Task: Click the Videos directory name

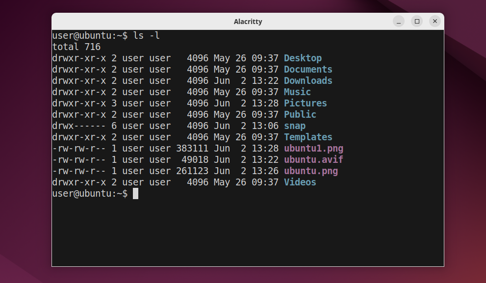Action: tap(300, 182)
